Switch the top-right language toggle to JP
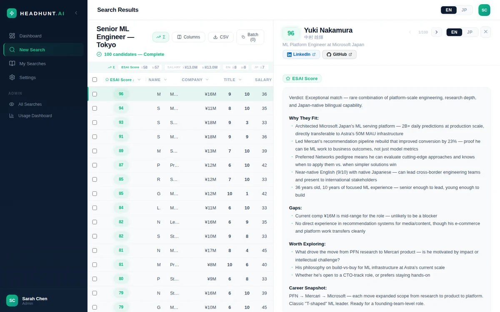Viewport: 500px width, 312px height. point(464,10)
